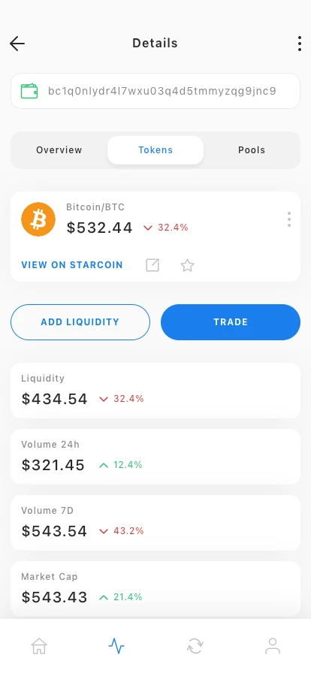Switch to the Pools tab
This screenshot has width=311, height=673.
(x=252, y=150)
